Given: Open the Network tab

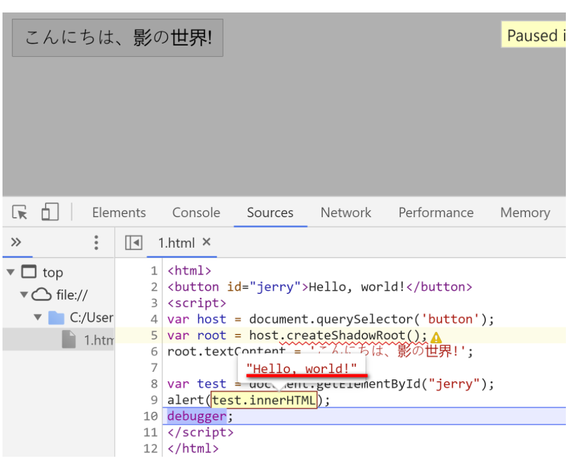Looking at the screenshot, I should [346, 213].
